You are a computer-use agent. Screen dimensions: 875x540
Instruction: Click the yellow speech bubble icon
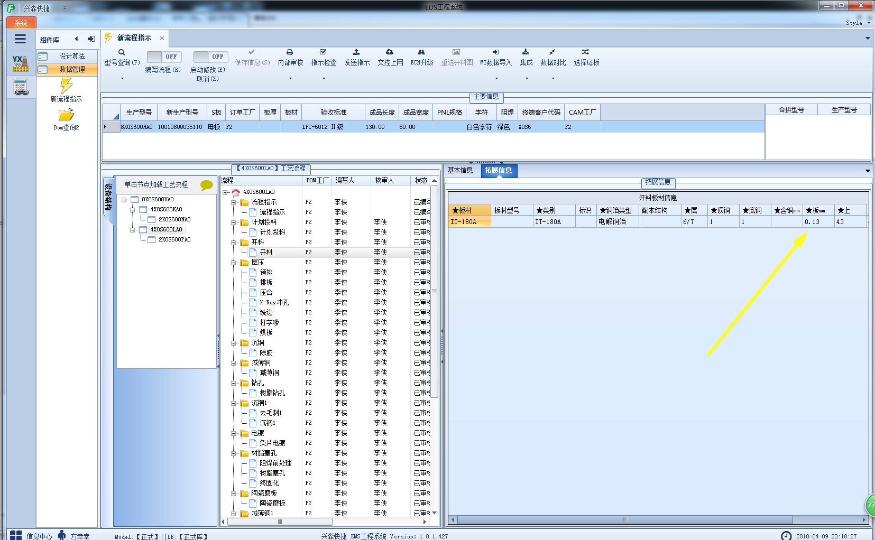pyautogui.click(x=206, y=185)
